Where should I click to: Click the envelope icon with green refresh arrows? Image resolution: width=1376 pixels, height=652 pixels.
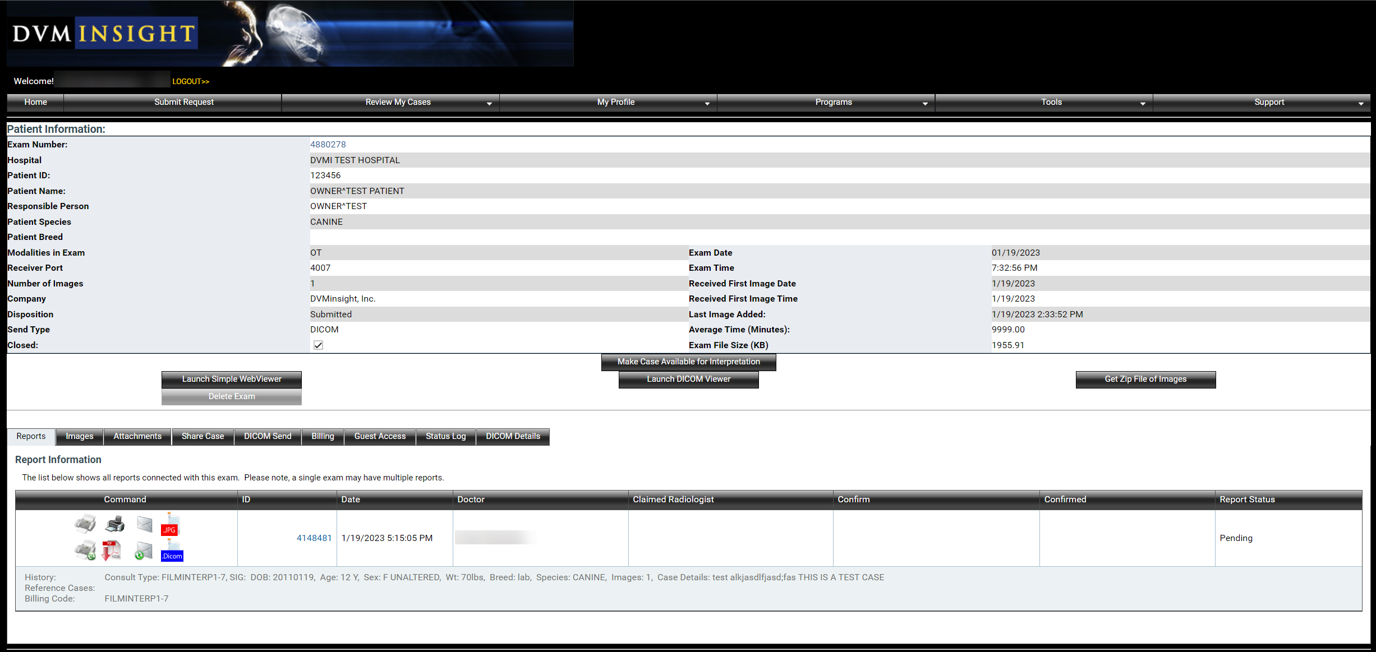pos(144,551)
